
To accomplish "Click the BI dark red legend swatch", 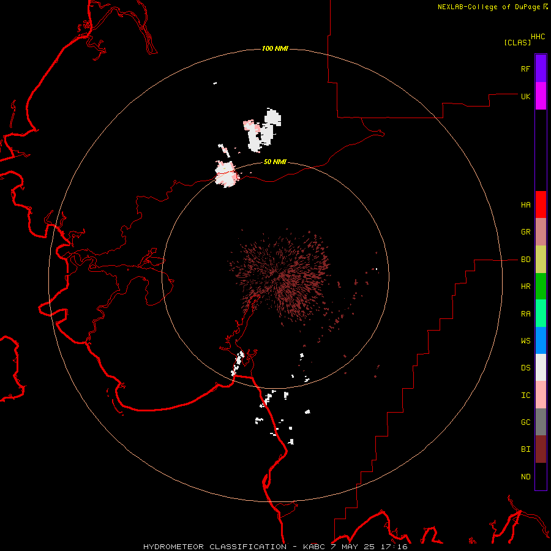I will point(541,449).
